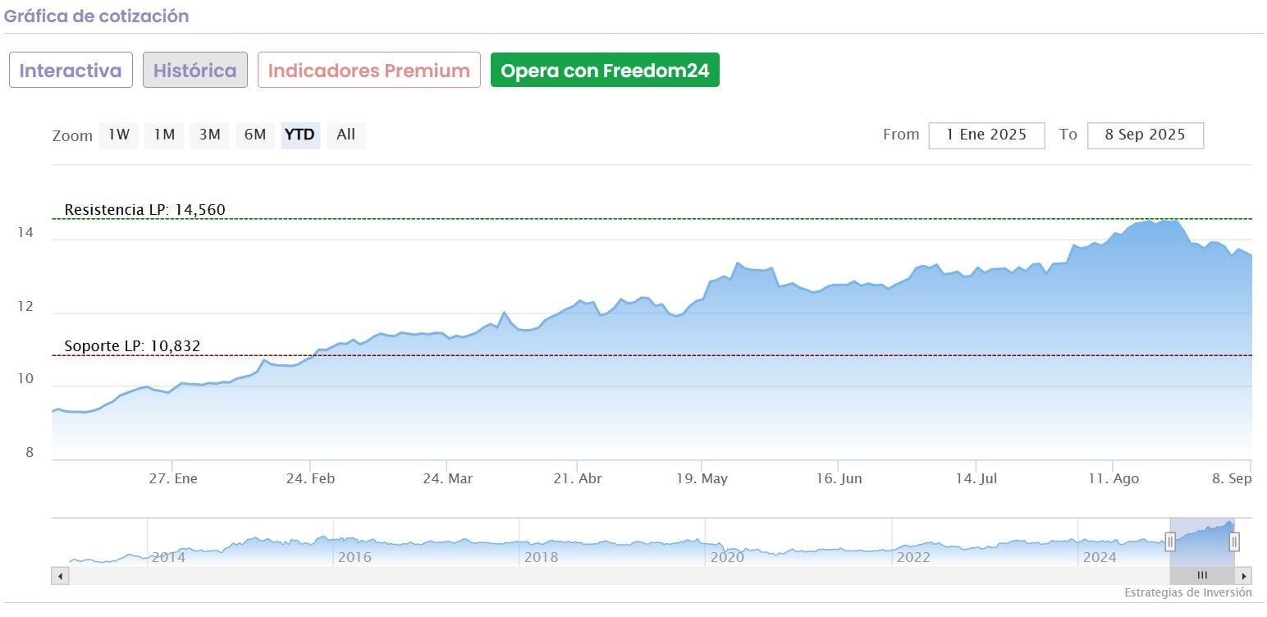Open the Histórica chart tab
Screen dimensions: 1267x617
click(195, 71)
